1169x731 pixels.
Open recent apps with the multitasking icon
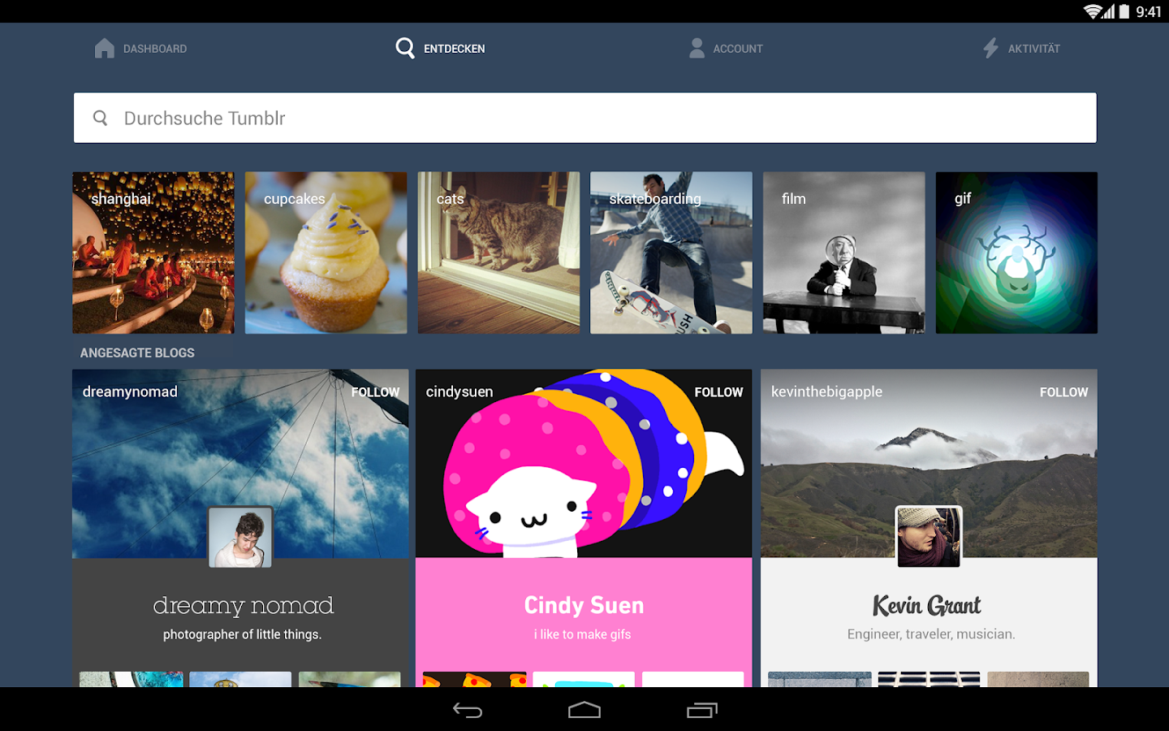(703, 709)
